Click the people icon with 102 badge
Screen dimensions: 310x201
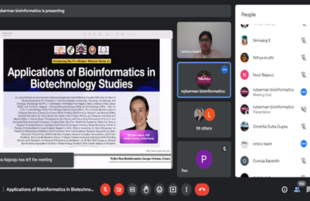point(297,189)
